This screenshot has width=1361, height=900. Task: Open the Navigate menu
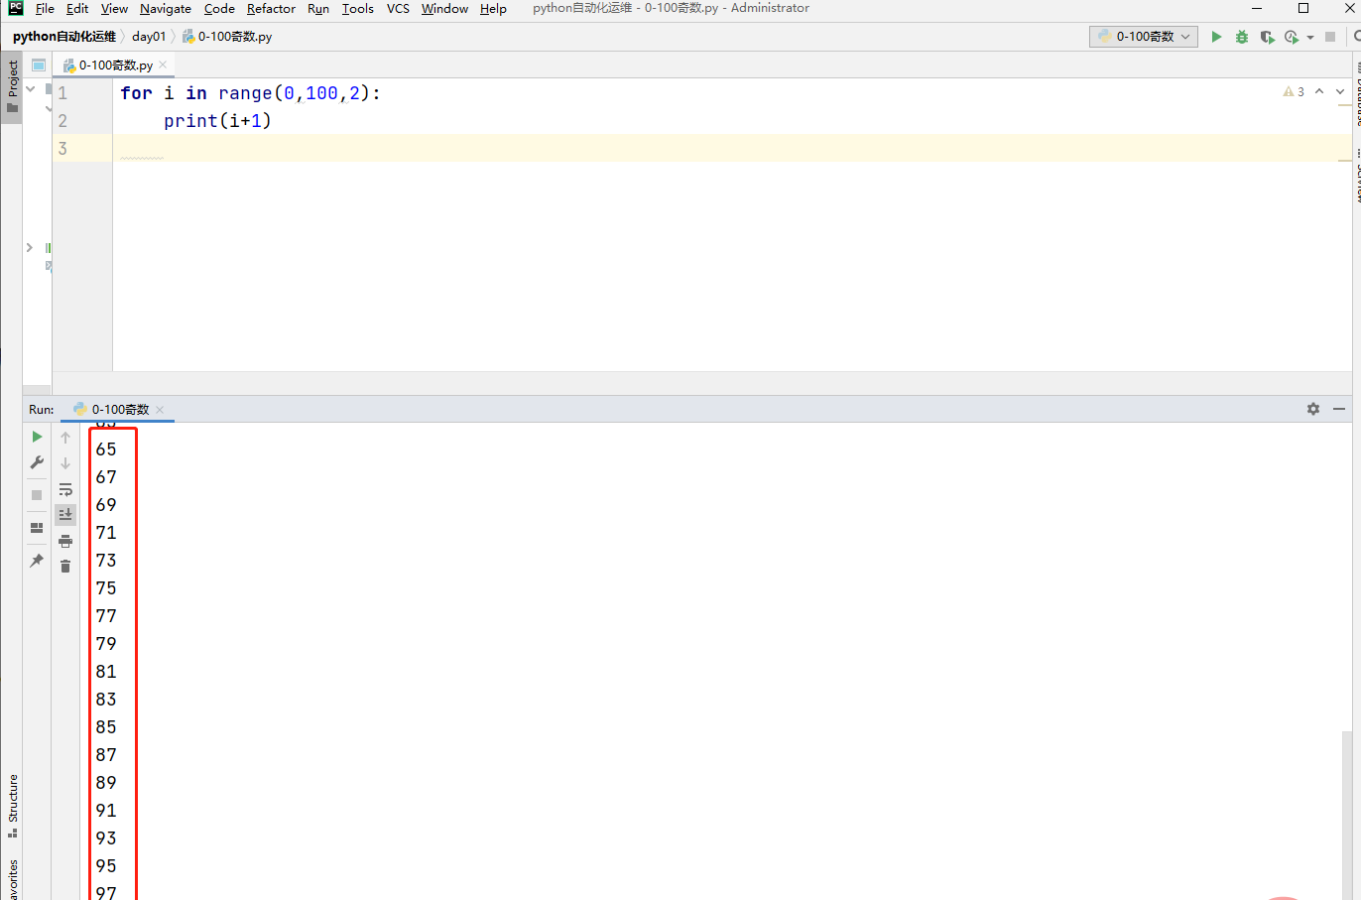tap(166, 9)
